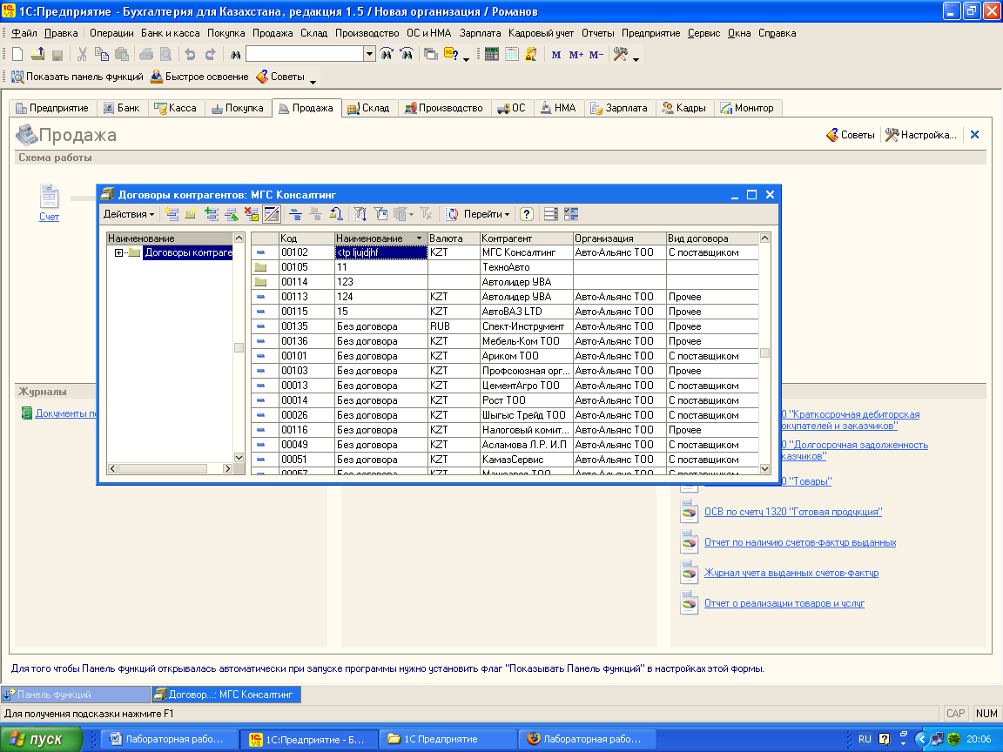The image size is (1003, 752).
Task: Open the Действия dropdown menu
Action: [x=129, y=214]
